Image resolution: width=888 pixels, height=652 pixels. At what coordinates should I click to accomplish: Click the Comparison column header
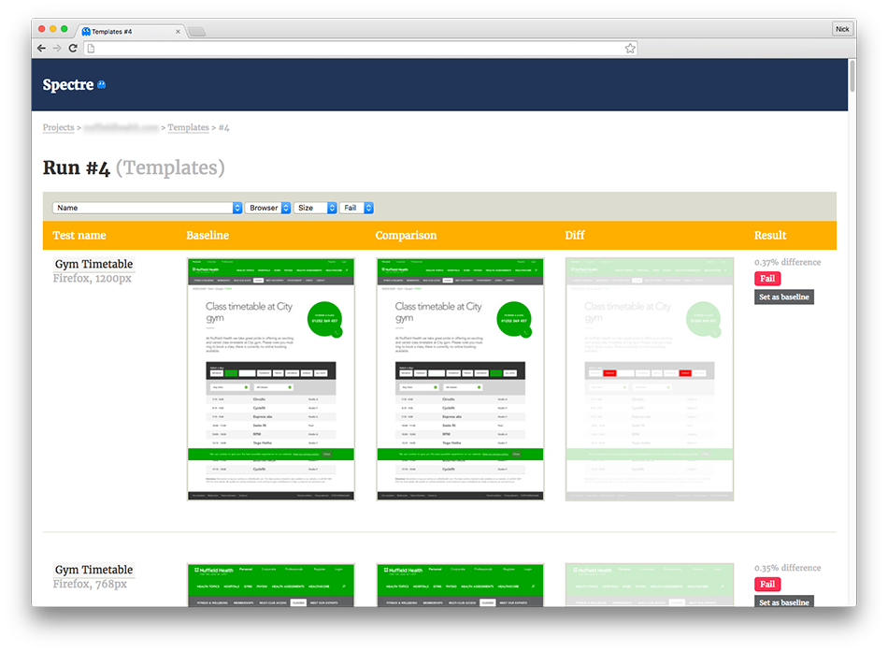[x=406, y=236]
